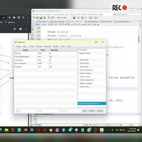Click the Clean and Build icon
Viewport: 142px width, 142px height.
click(82, 18)
